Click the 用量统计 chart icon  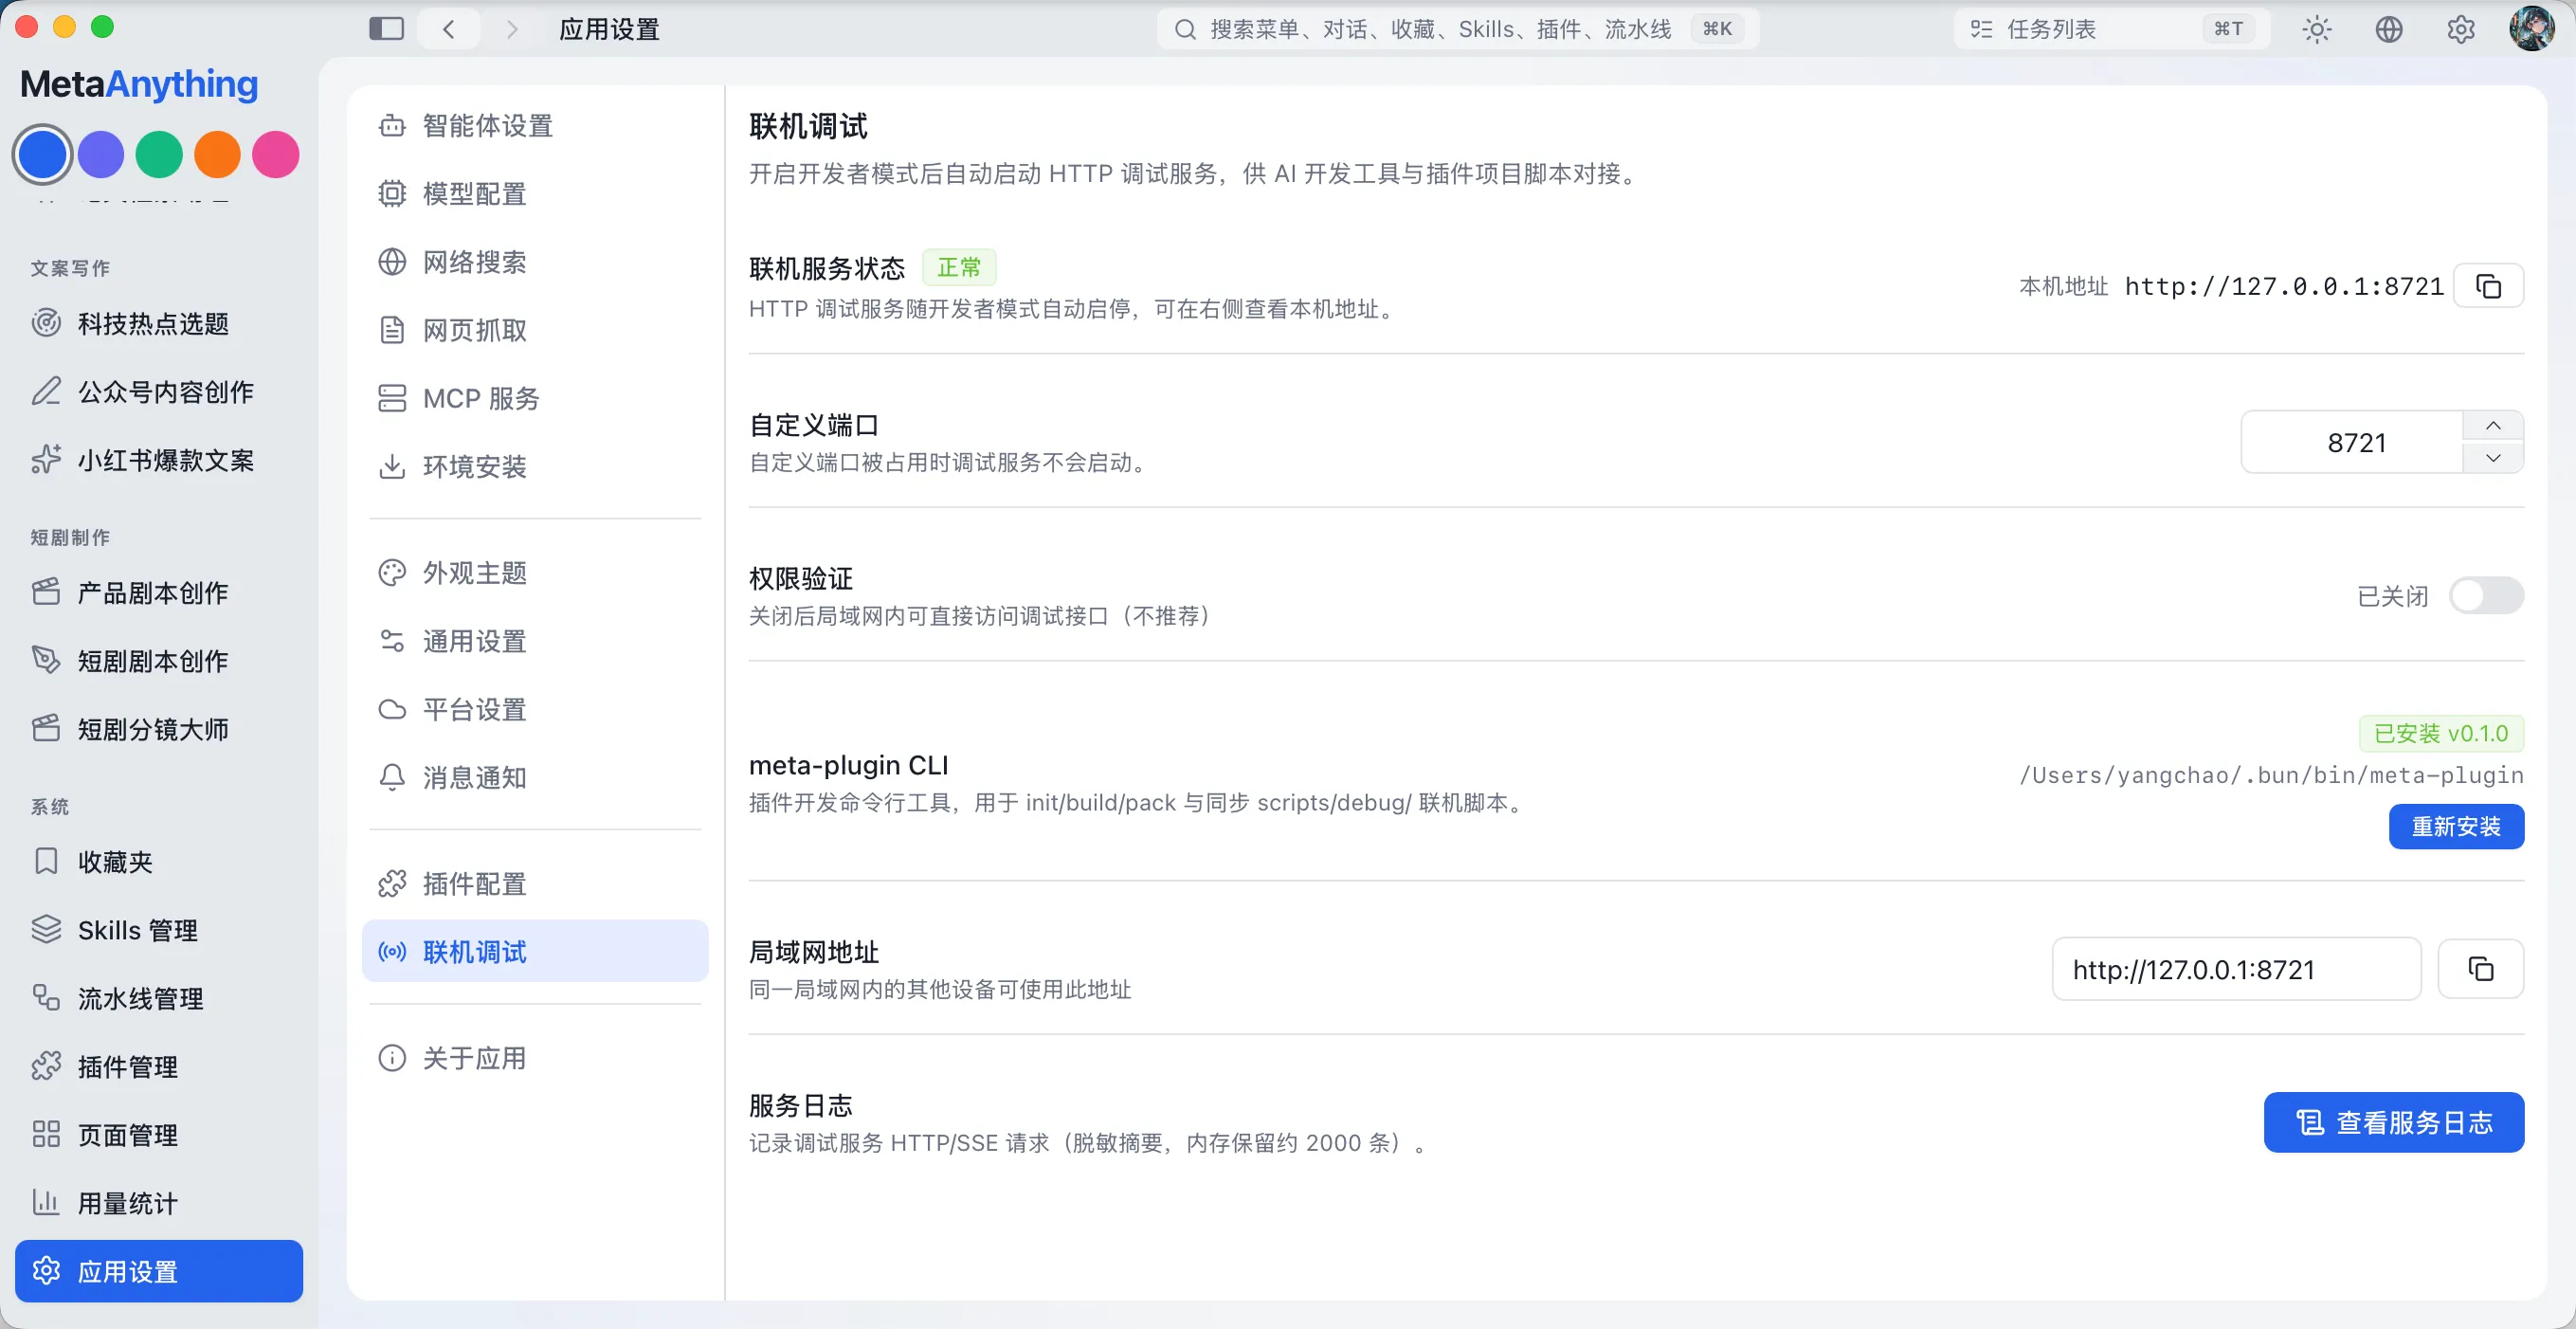point(46,1202)
